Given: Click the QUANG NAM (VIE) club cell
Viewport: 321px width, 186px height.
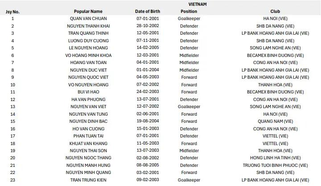Looking at the screenshot, I should click(x=275, y=121).
